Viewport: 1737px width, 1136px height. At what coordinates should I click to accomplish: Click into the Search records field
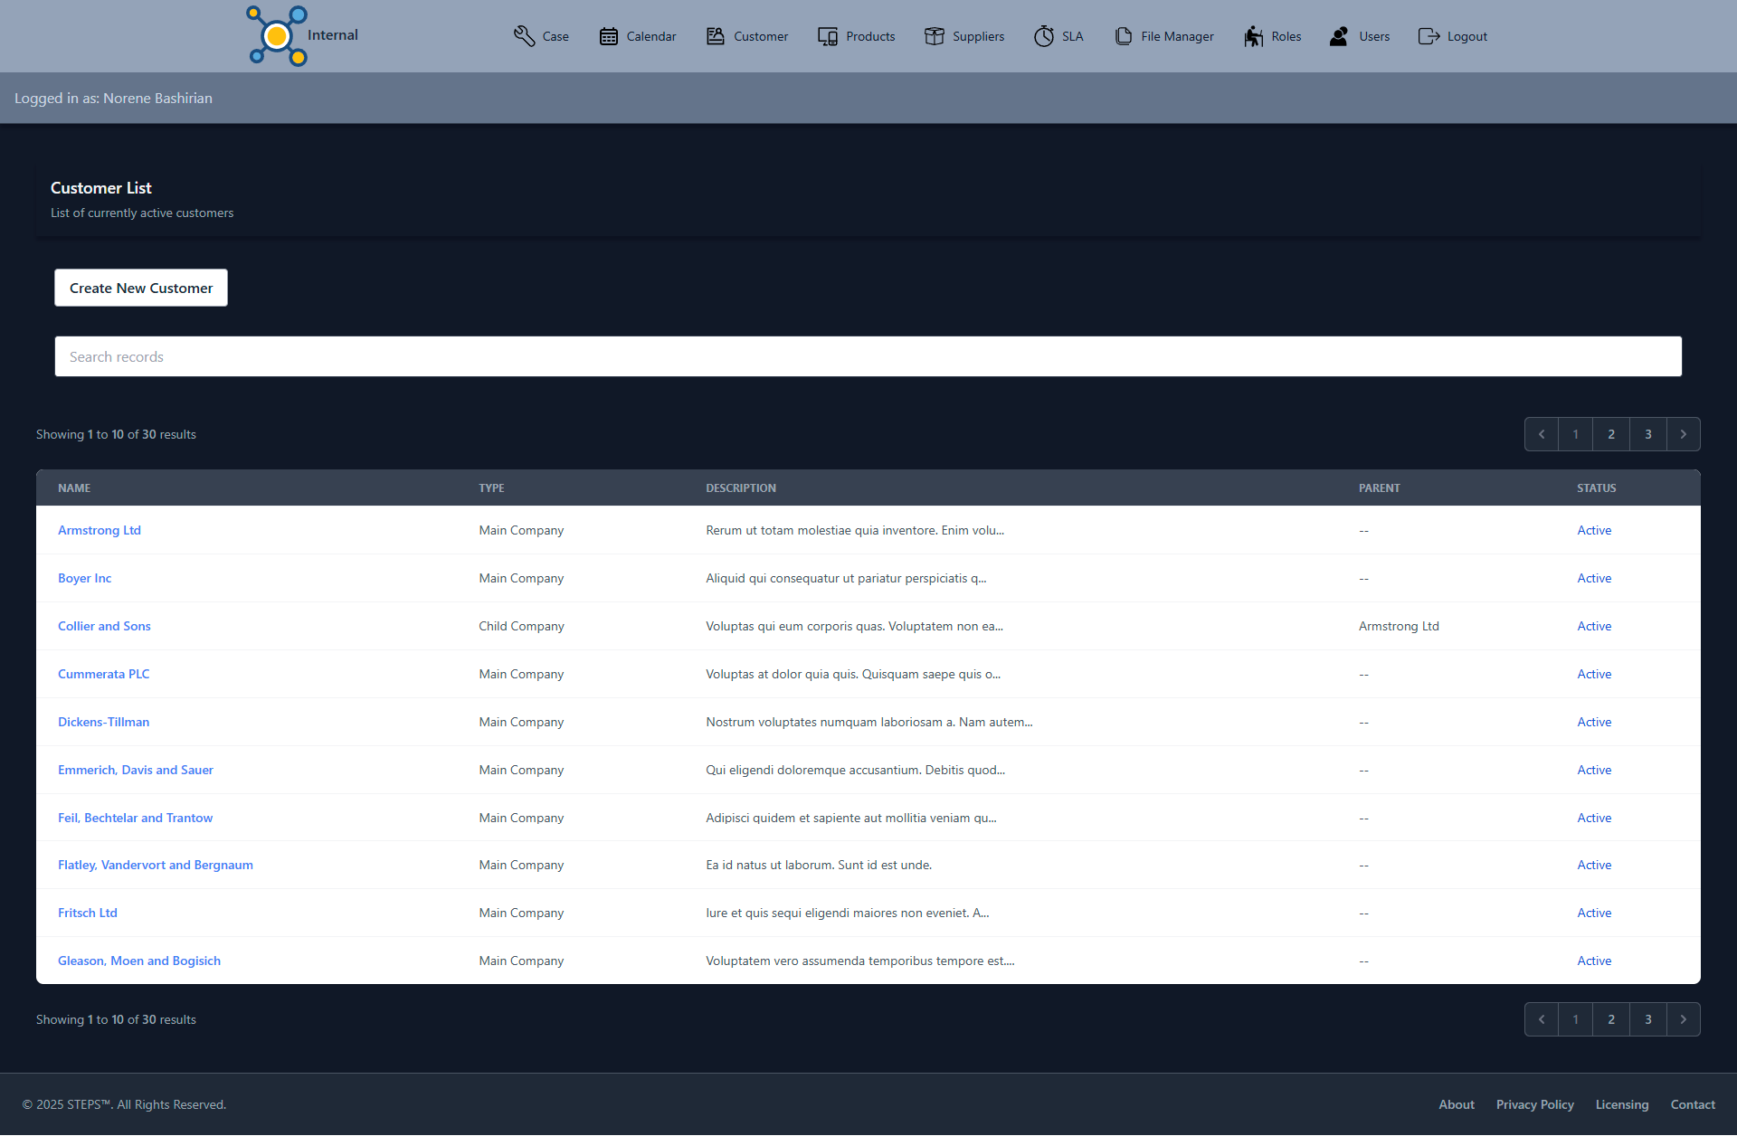868,356
